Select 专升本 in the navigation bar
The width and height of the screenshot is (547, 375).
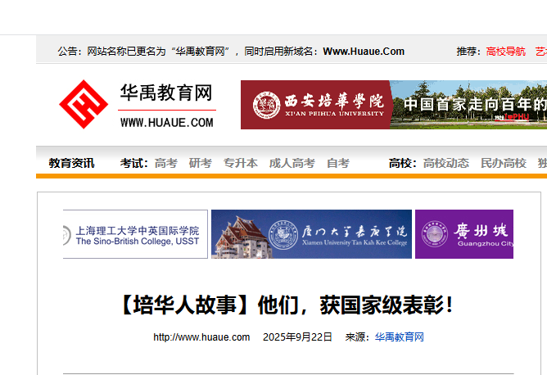click(240, 163)
